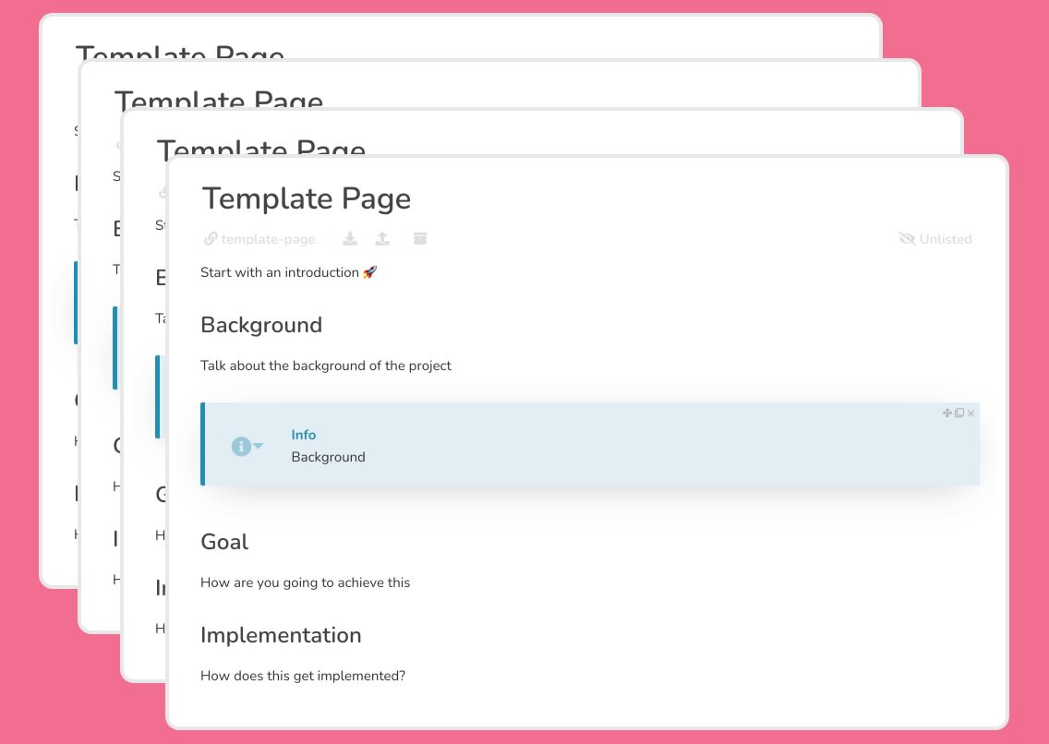
Task: Open the template-page slug link
Action: 259,239
